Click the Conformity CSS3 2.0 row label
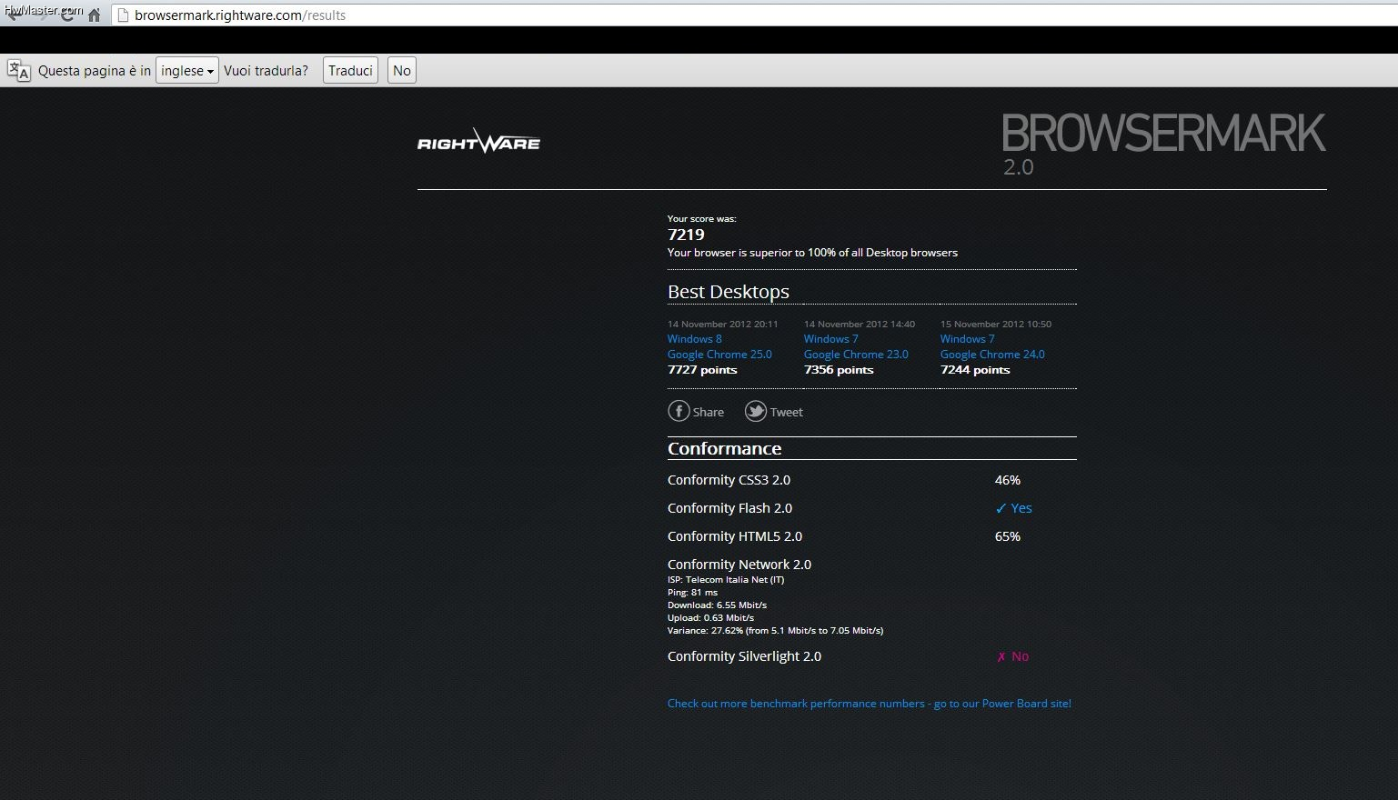The image size is (1398, 800). [x=729, y=480]
